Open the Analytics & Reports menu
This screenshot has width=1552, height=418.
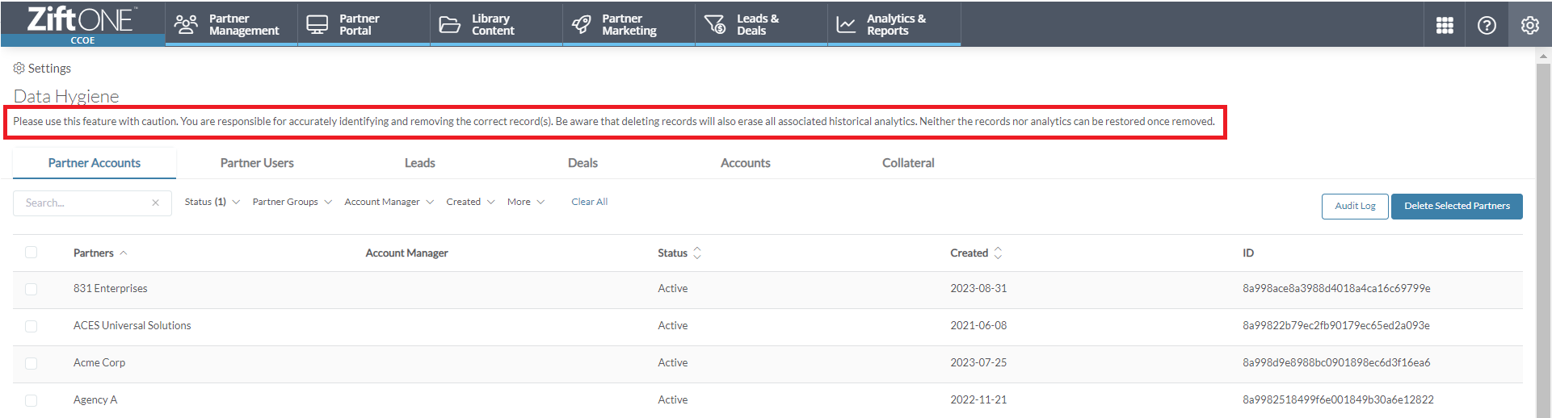(x=894, y=24)
